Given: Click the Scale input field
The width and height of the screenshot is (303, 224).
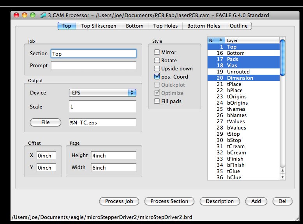Looking at the screenshot, I should [x=102, y=107].
